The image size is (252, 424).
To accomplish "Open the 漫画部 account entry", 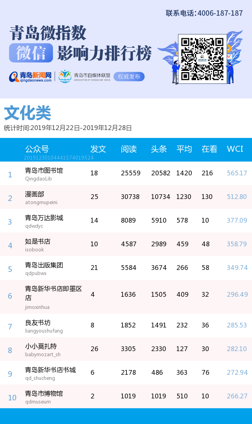I will click(35, 194).
